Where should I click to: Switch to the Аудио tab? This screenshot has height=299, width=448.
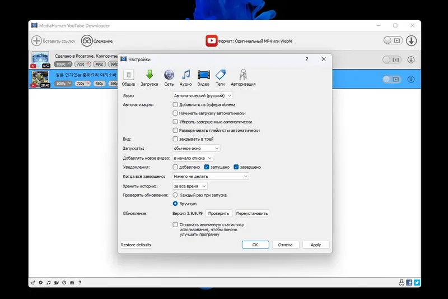(x=185, y=77)
